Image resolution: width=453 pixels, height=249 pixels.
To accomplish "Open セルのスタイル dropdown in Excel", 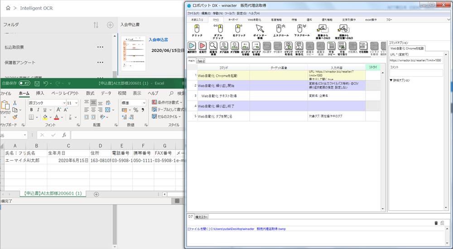I will (x=166, y=116).
